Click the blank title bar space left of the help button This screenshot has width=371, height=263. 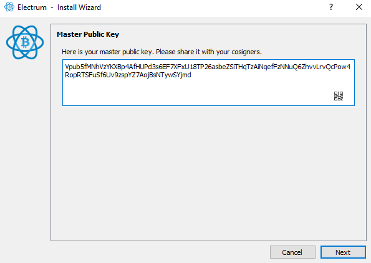(x=213, y=7)
